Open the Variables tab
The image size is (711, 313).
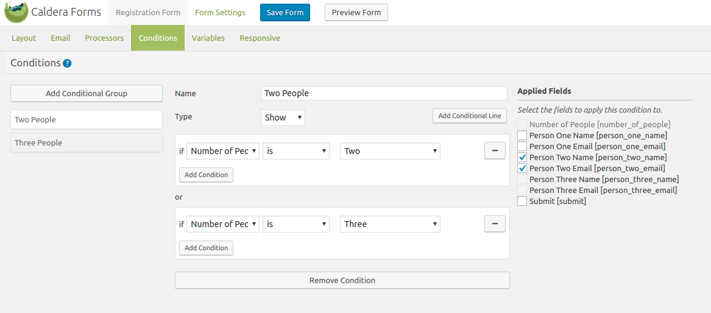pos(208,38)
